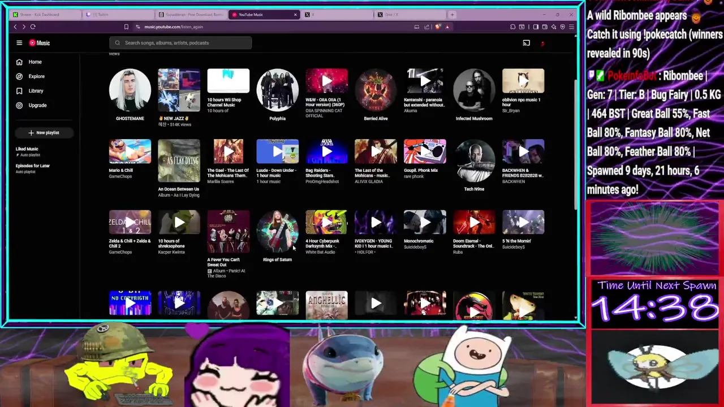The image size is (724, 407).
Task: Play W&W - OIIA OIIA video
Action: [x=326, y=81]
